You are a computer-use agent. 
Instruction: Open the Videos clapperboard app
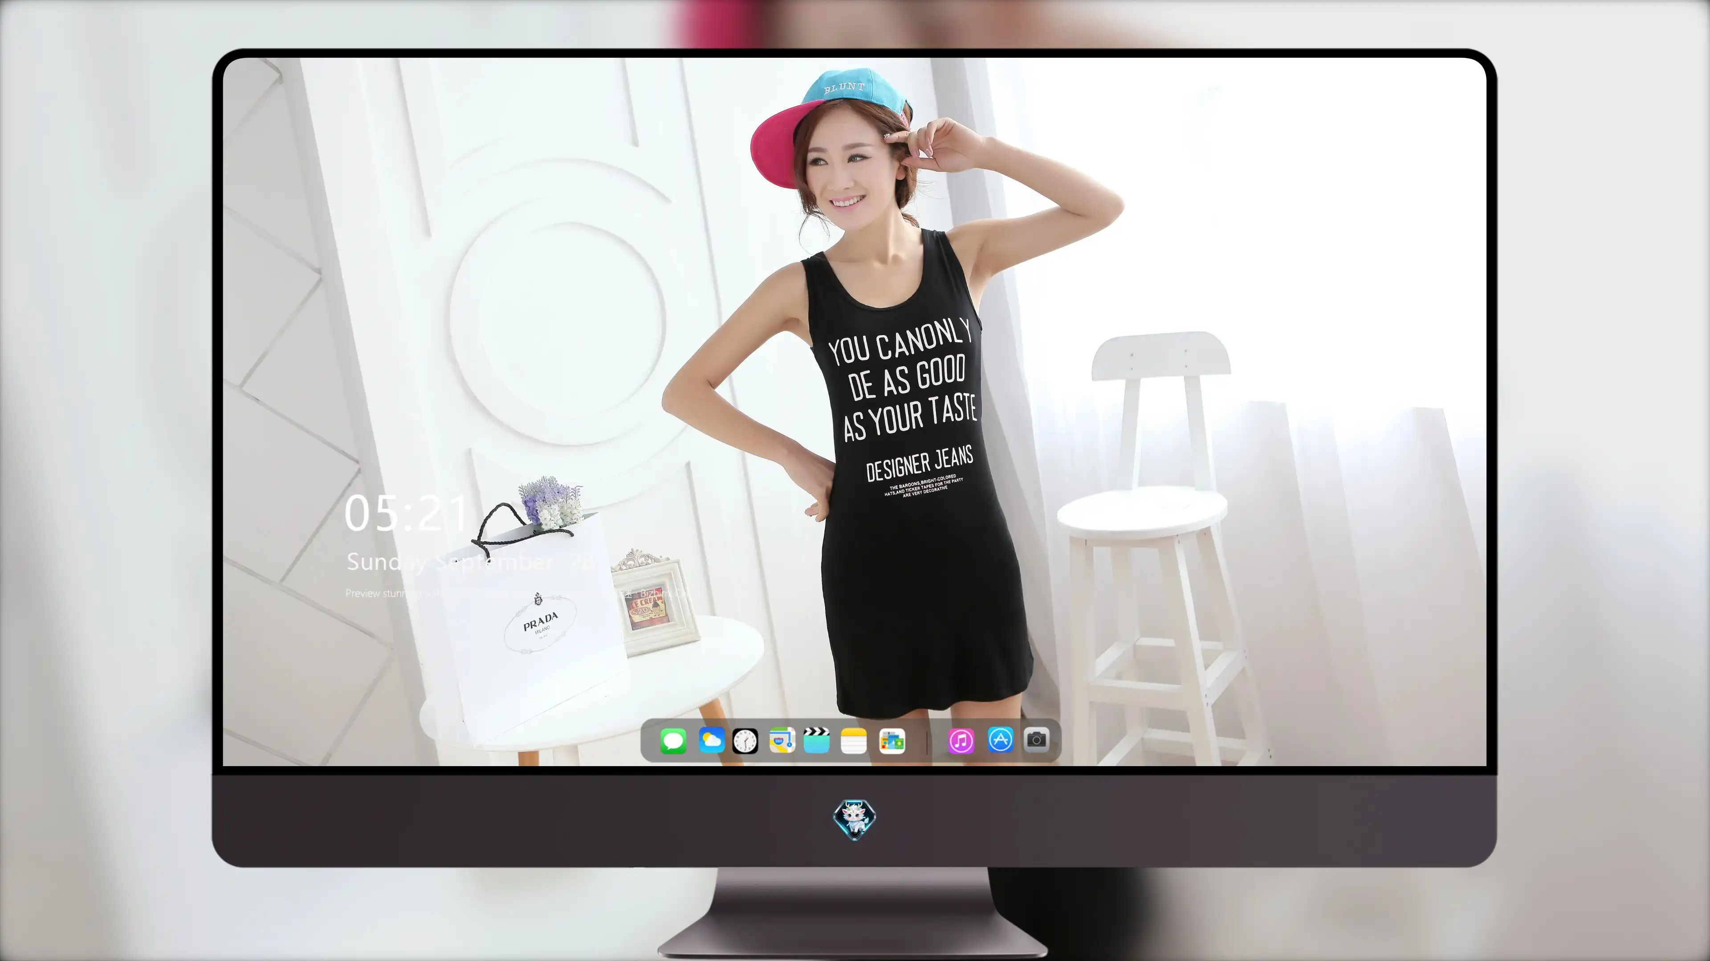click(817, 741)
